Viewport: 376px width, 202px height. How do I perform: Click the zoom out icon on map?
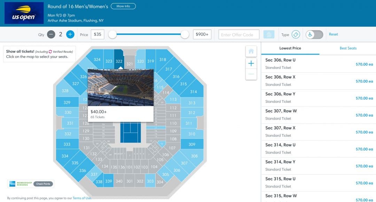point(251,75)
